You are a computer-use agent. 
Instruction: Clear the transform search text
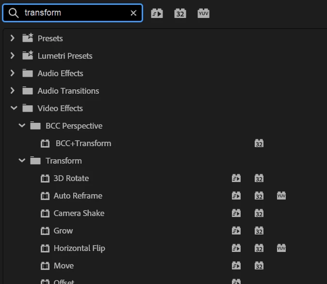[x=133, y=13]
